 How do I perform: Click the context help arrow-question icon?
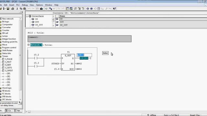(x=114, y=9)
